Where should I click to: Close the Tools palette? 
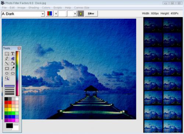(19, 48)
